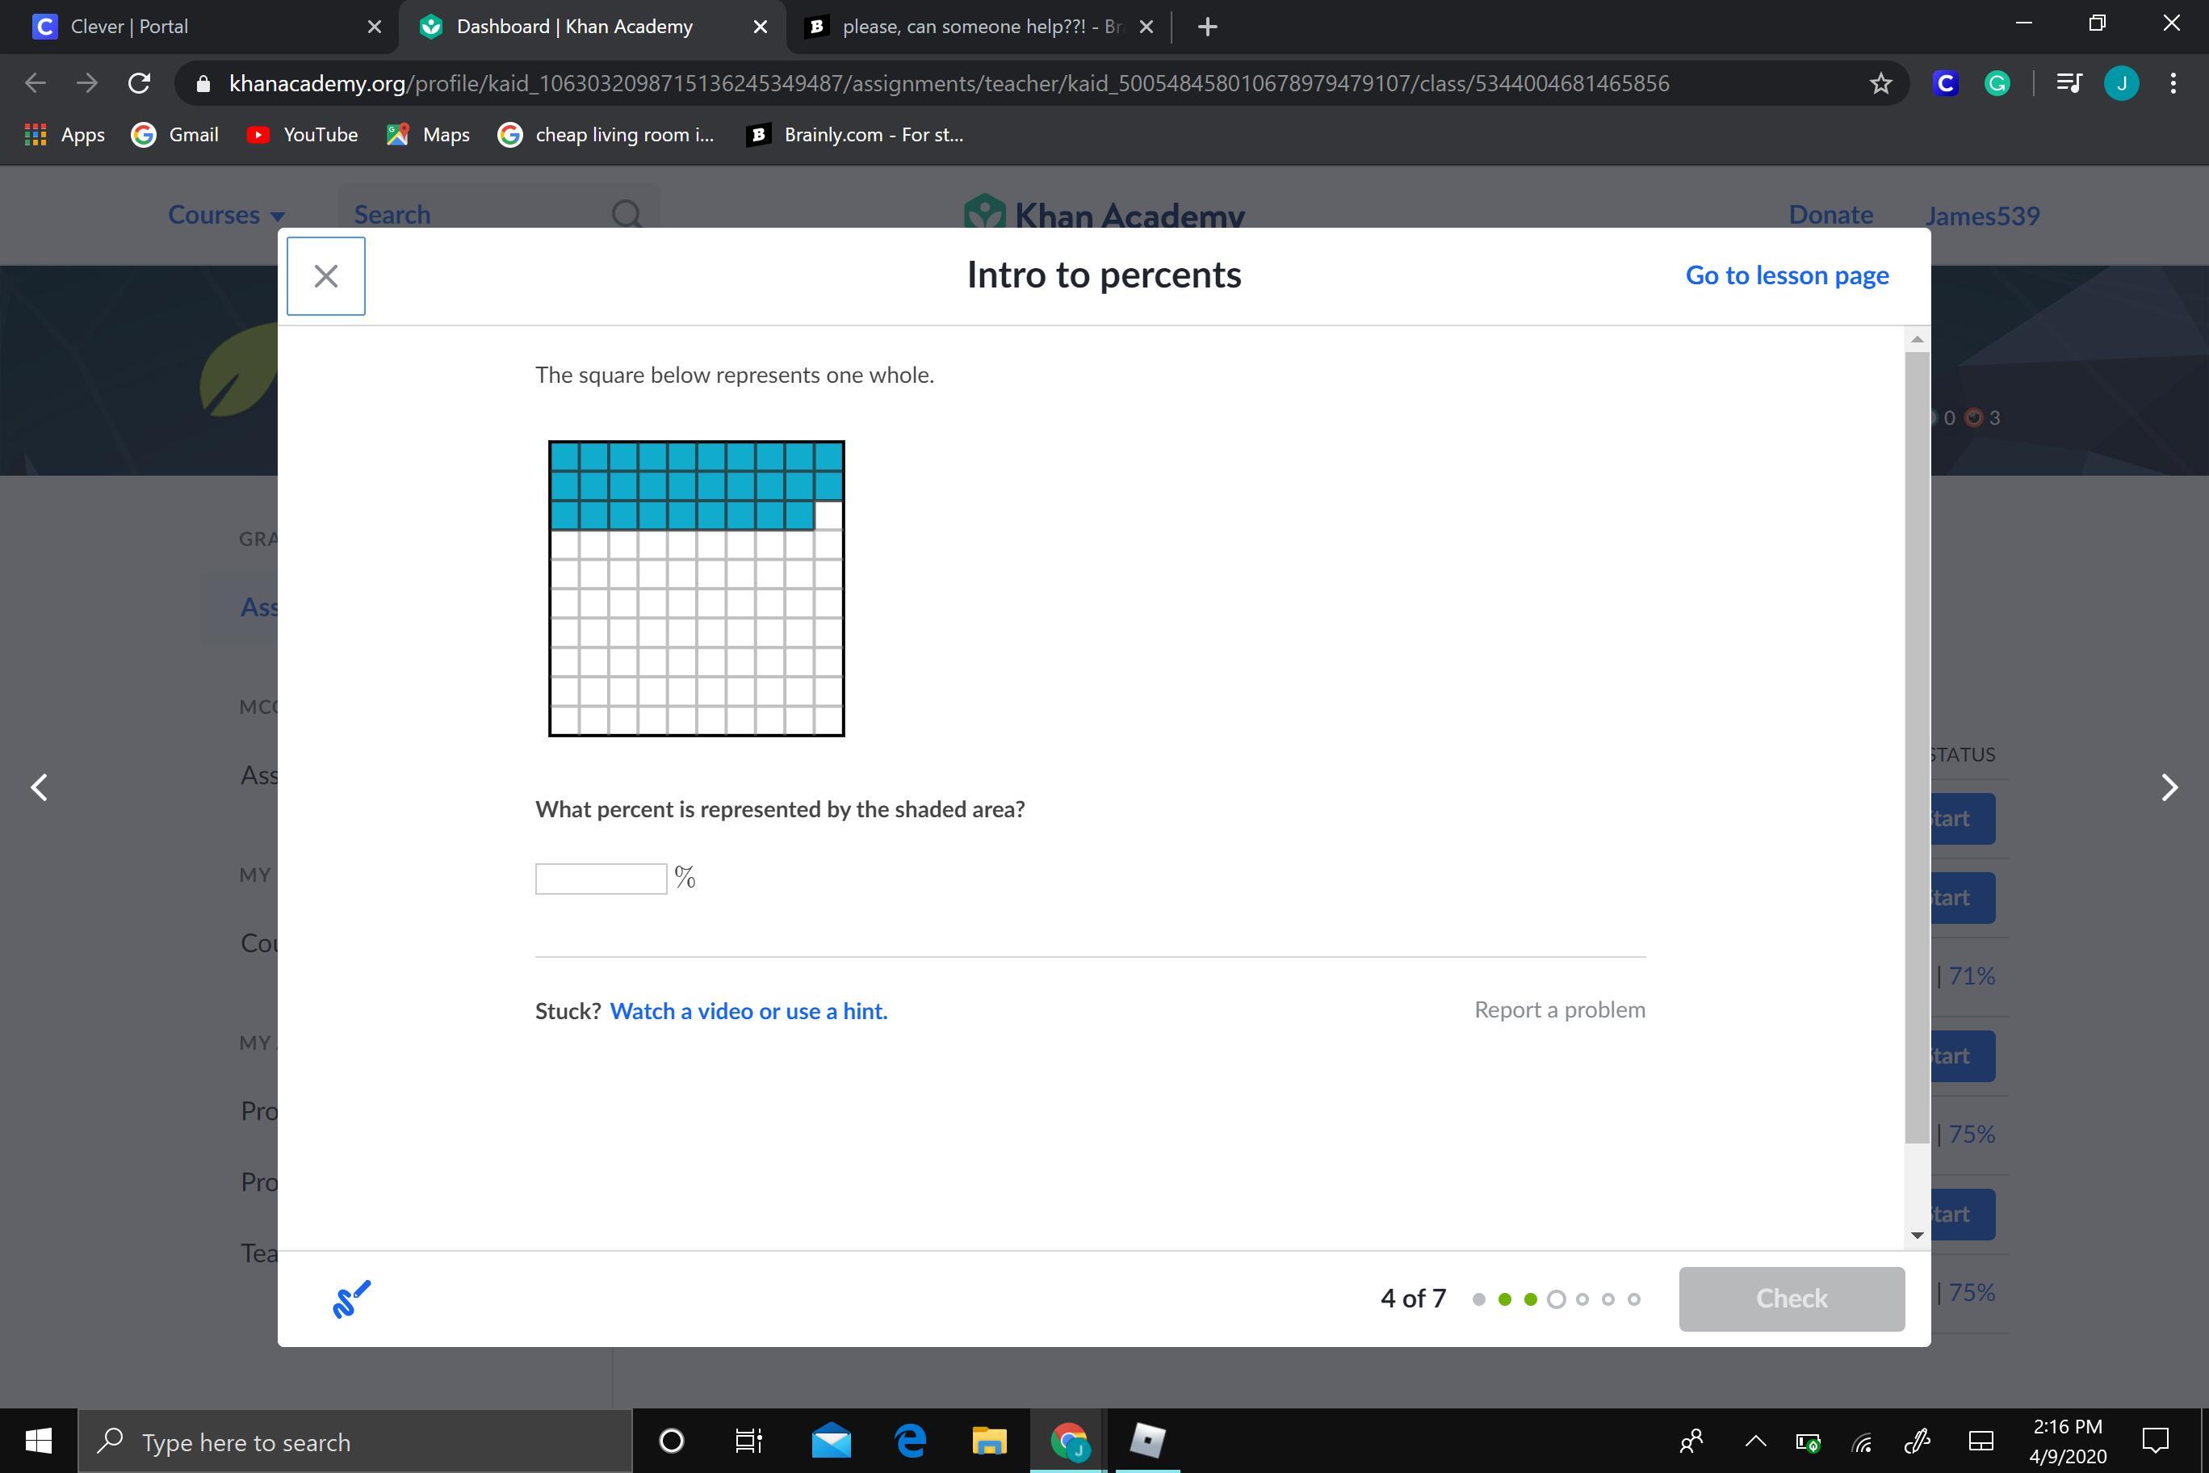Switch to the Brainly help tab
The image size is (2209, 1473).
point(977,27)
